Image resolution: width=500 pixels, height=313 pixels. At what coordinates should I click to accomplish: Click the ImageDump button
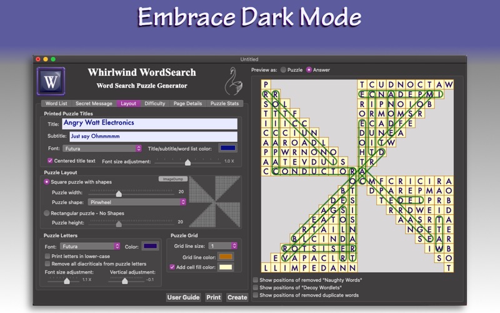point(173,179)
